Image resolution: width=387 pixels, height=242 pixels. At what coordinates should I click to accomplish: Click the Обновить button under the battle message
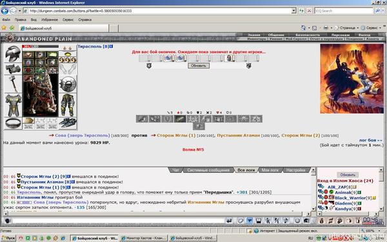point(199,65)
